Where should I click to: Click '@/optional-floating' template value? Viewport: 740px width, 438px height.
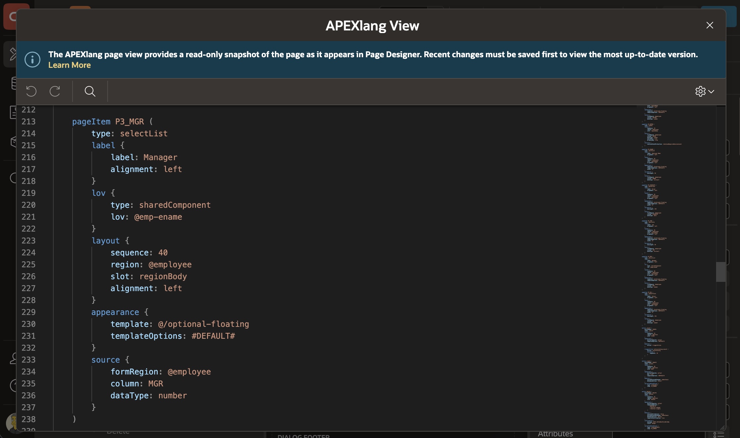203,324
